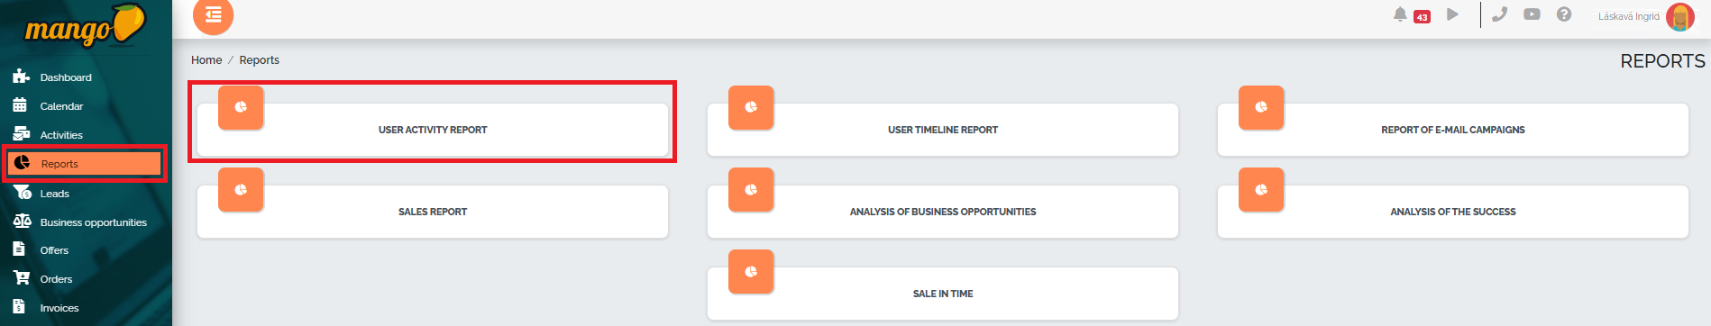1711x326 pixels.
Task: Open the help question mark icon
Action: click(x=1564, y=14)
